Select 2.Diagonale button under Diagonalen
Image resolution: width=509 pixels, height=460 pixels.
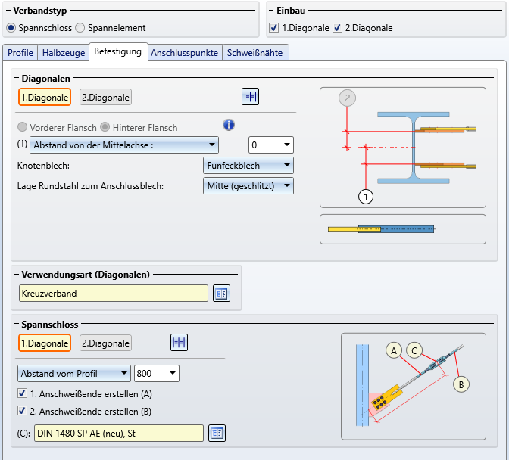coord(106,97)
